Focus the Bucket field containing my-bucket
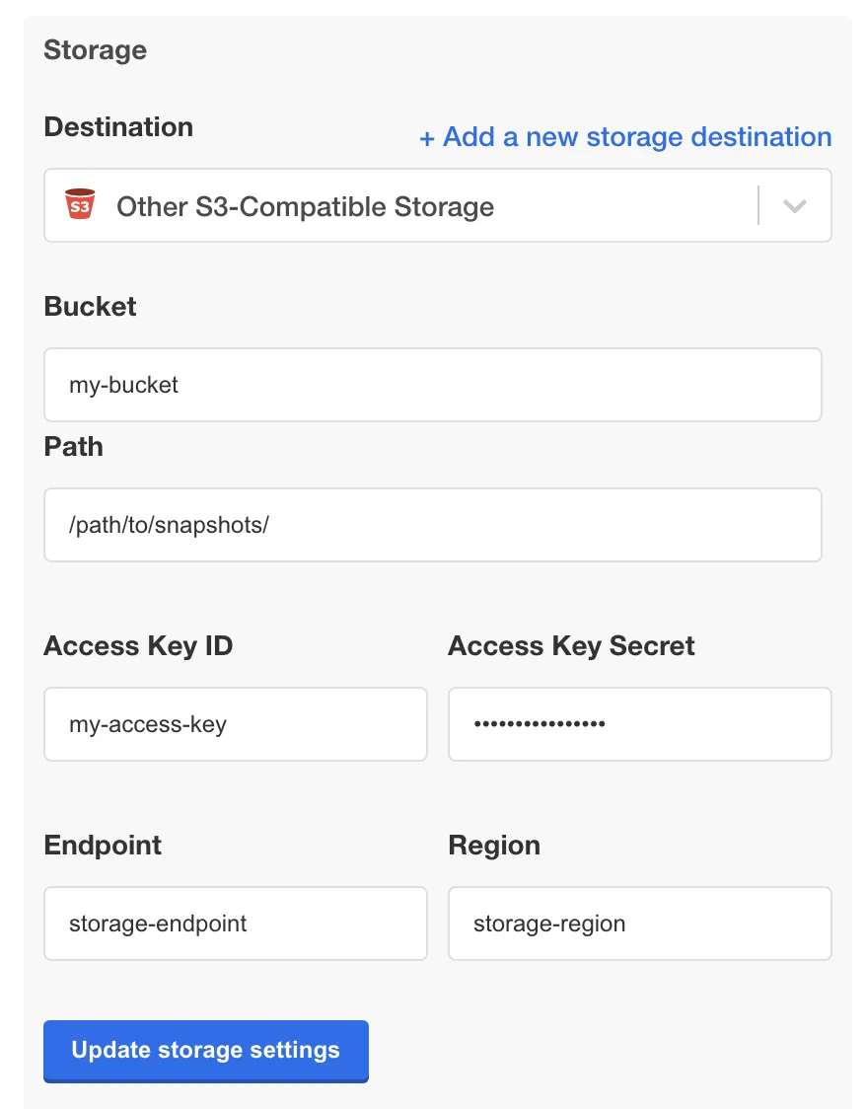 coord(433,385)
